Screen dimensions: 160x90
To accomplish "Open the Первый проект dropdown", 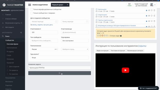I will pyautogui.click(x=60, y=5).
